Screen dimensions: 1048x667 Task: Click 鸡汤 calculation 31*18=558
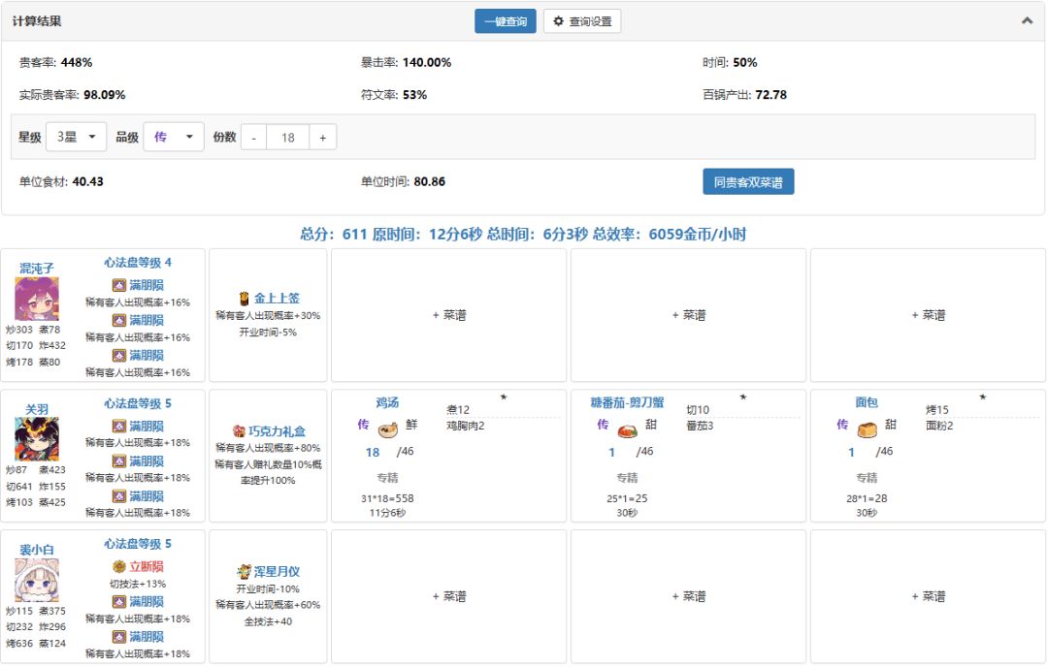coord(387,498)
